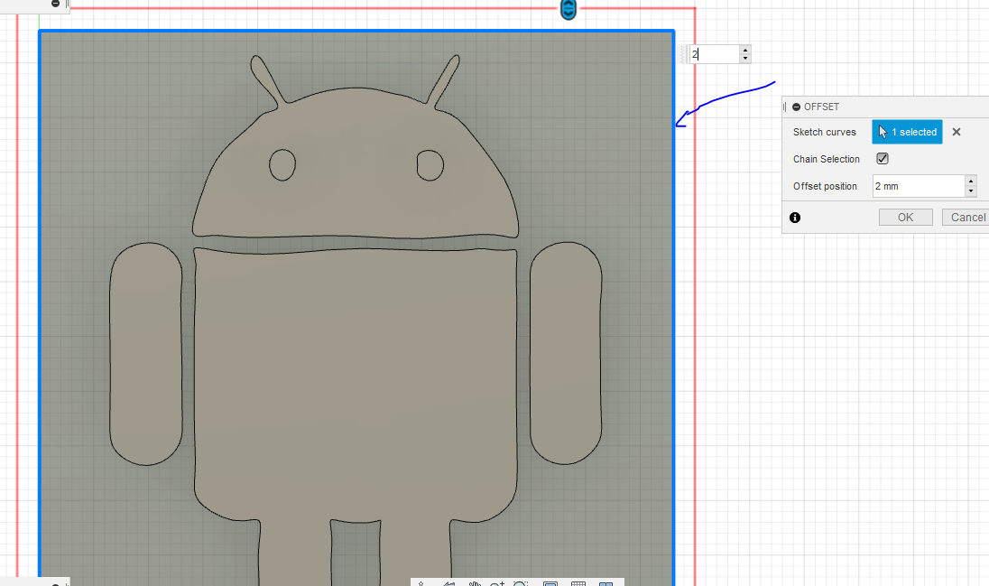
Task: Click the on-canvas offset value box showing 2
Action: tap(714, 54)
